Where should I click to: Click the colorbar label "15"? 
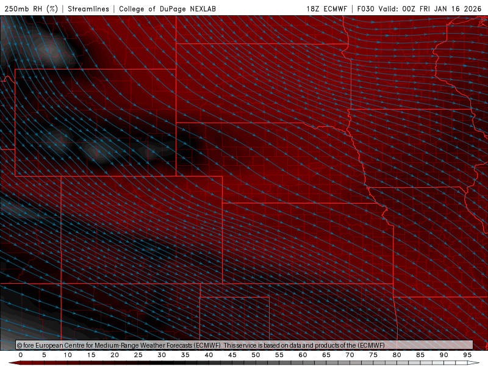point(91,355)
